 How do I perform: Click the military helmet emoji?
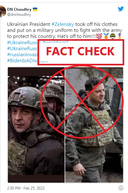[x=113, y=36]
